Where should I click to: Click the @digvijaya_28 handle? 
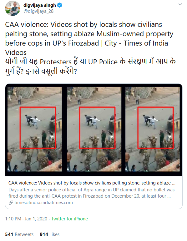[38, 11]
